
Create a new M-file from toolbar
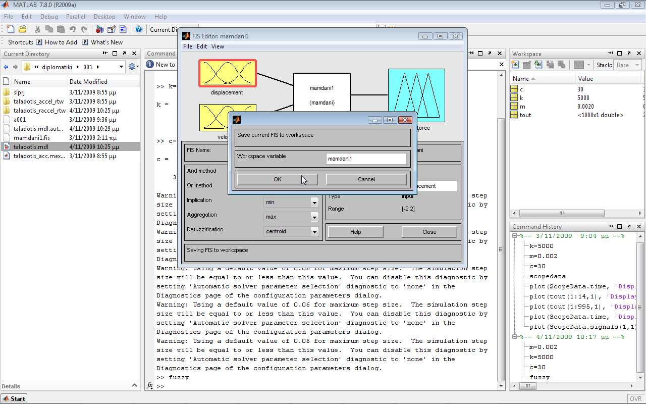pos(11,30)
